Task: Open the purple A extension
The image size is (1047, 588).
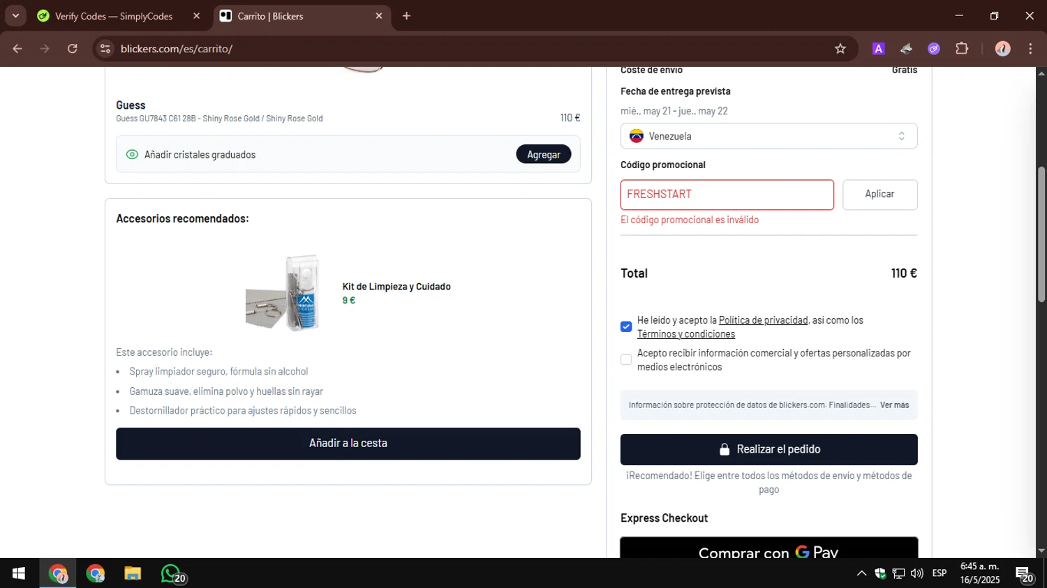Action: tap(879, 49)
